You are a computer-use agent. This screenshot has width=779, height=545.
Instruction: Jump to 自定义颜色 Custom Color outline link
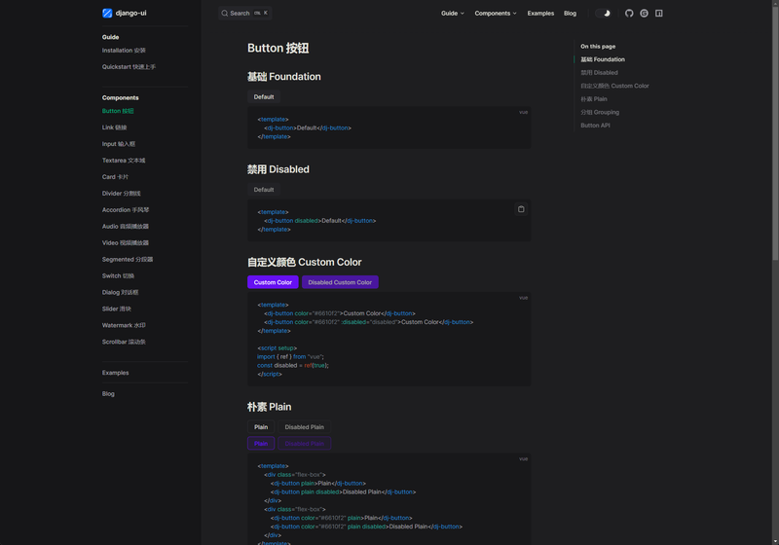[x=614, y=86]
